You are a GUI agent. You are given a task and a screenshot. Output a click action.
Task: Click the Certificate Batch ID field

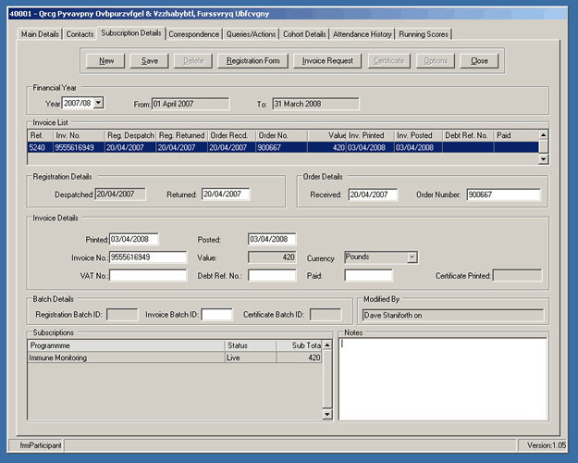(326, 315)
